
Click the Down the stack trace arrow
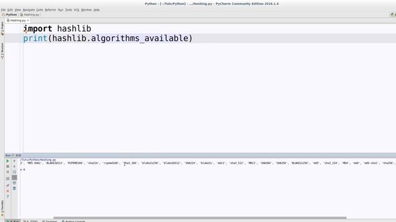click(14, 166)
